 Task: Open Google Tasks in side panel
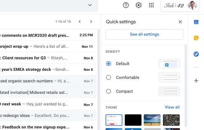(196, 54)
